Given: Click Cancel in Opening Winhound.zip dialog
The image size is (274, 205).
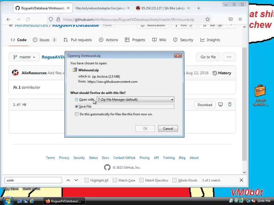Looking at the screenshot, I should 168,128.
